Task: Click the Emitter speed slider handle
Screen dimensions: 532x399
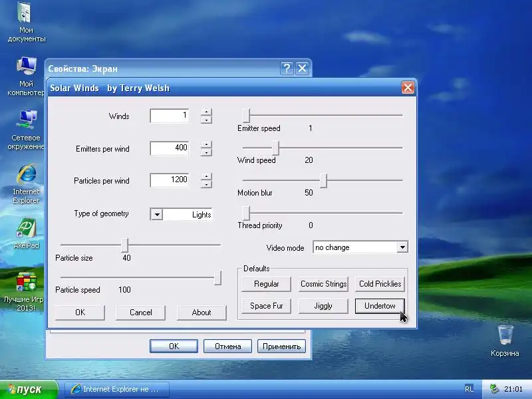Action: (x=247, y=115)
